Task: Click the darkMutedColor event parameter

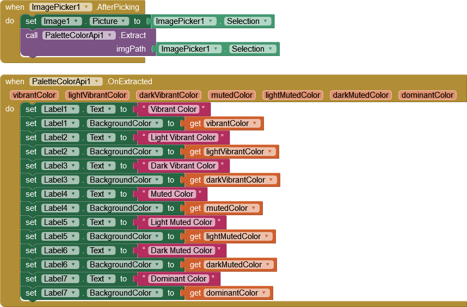Action: pyautogui.click(x=361, y=95)
